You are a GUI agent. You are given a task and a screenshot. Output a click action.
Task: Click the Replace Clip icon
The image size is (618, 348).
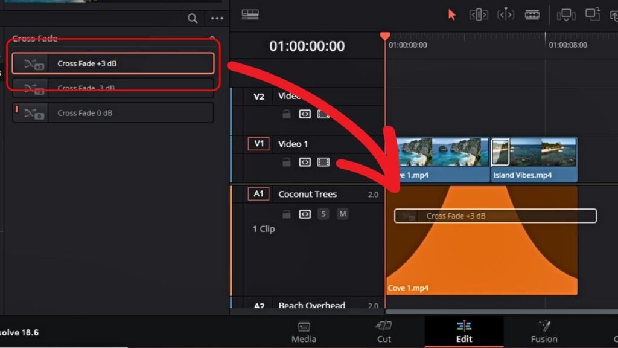pyautogui.click(x=593, y=14)
